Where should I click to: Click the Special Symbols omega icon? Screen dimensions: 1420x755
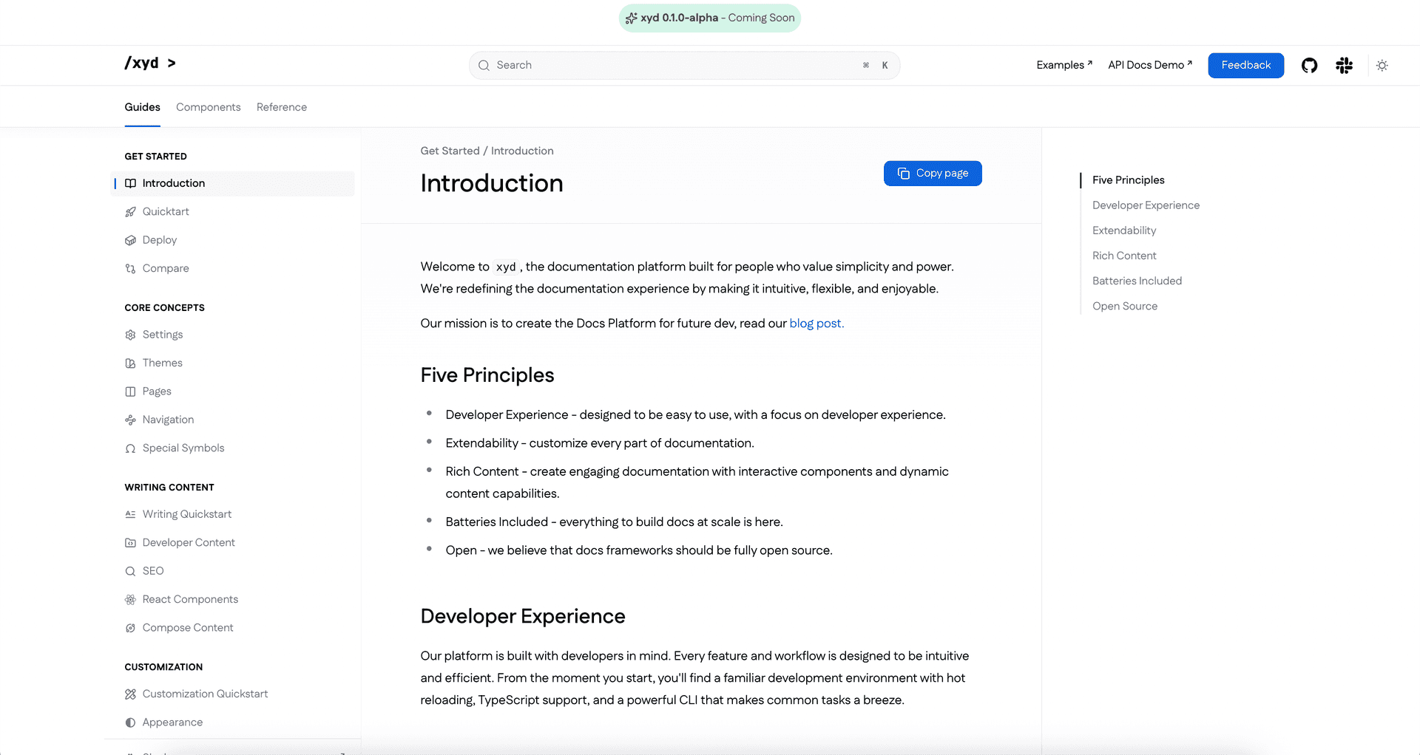[x=130, y=448]
